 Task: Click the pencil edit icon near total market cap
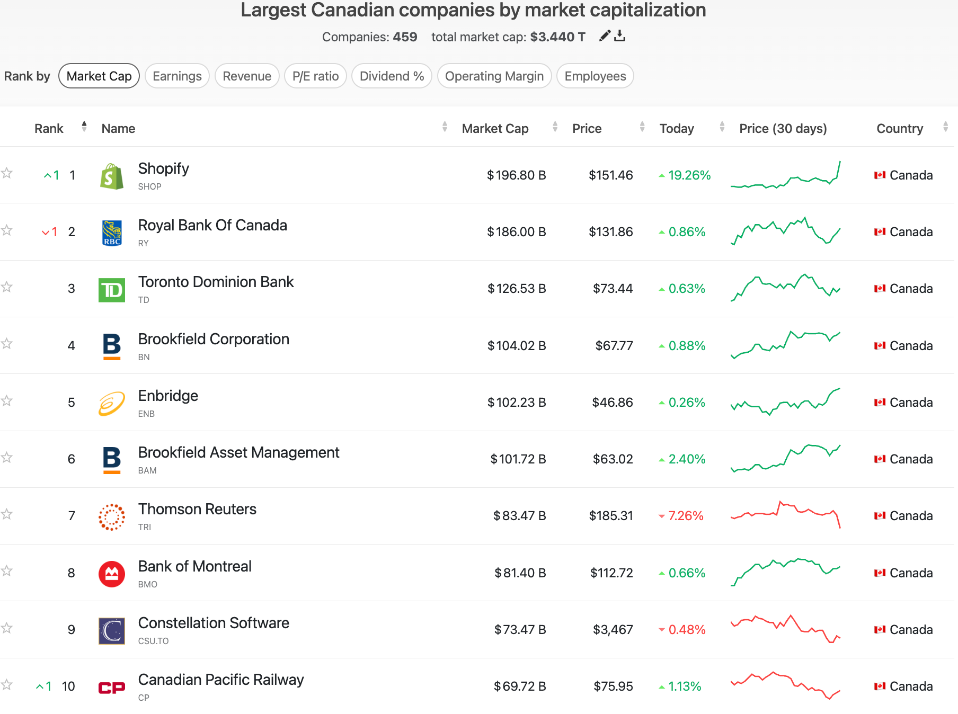605,36
